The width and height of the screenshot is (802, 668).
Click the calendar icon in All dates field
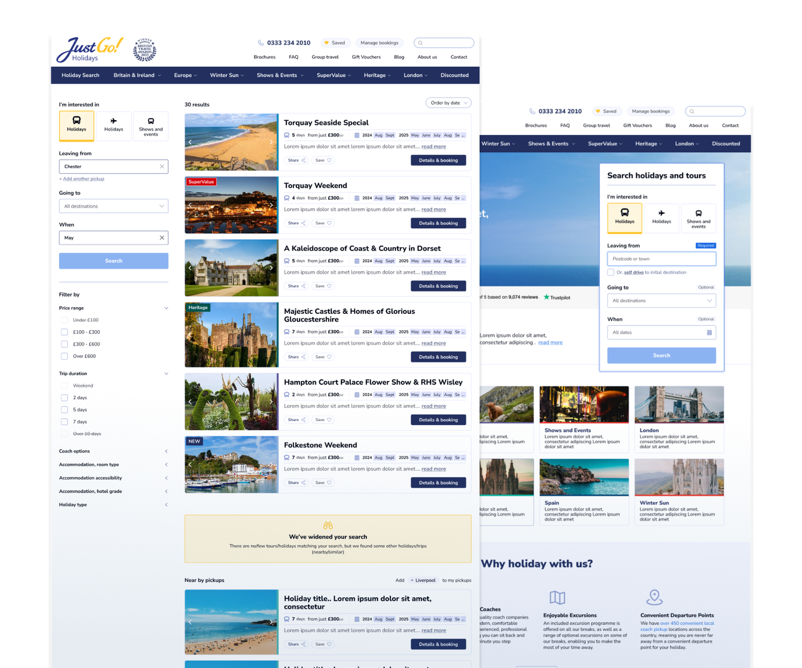click(709, 332)
